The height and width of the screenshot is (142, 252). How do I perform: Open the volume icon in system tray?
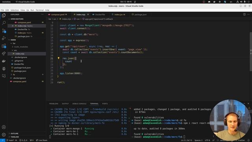click(x=241, y=2)
